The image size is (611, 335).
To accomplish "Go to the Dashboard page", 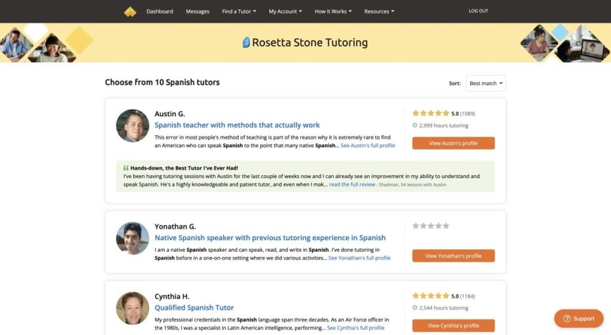I will (160, 11).
